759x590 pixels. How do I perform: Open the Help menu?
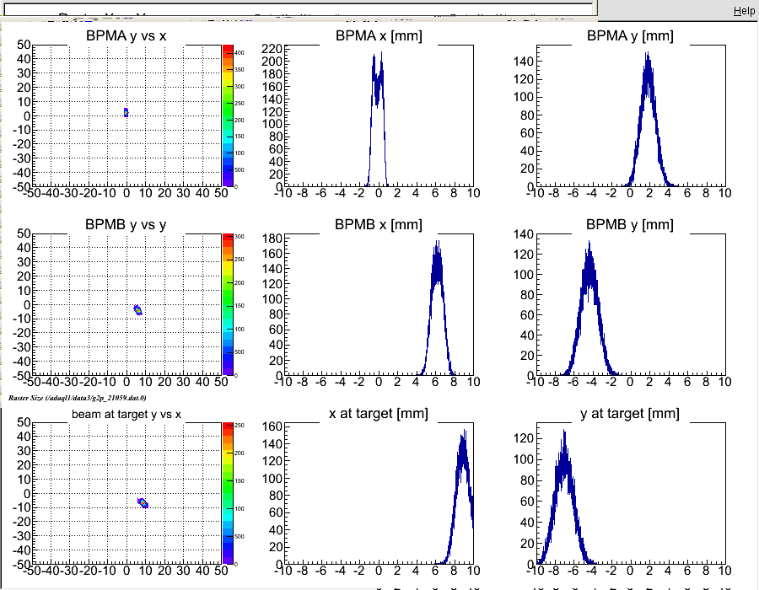click(744, 11)
